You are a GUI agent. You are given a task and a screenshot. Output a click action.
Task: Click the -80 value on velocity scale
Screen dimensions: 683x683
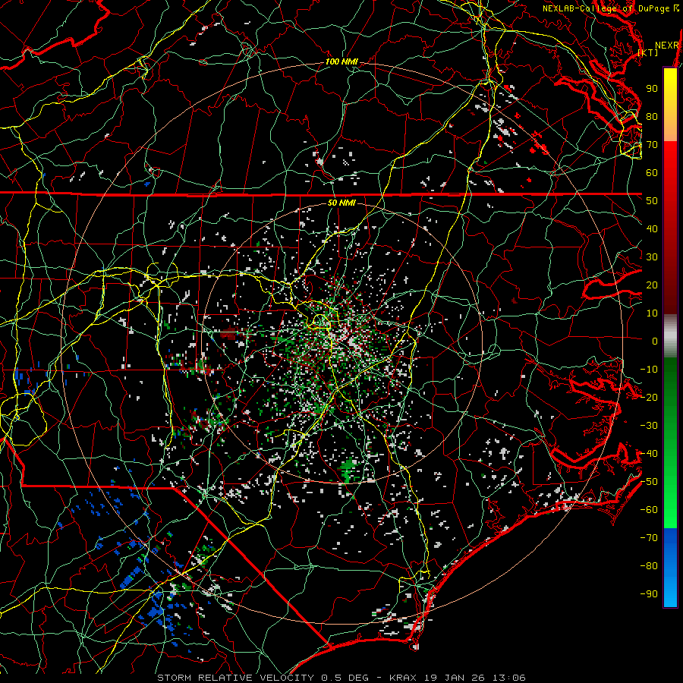click(x=649, y=566)
